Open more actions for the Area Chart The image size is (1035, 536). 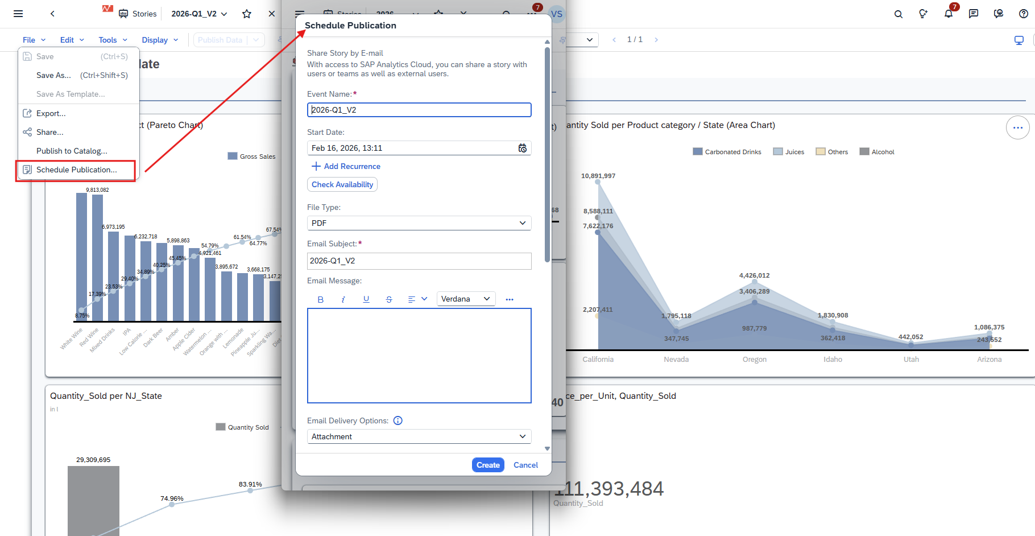coord(1018,127)
